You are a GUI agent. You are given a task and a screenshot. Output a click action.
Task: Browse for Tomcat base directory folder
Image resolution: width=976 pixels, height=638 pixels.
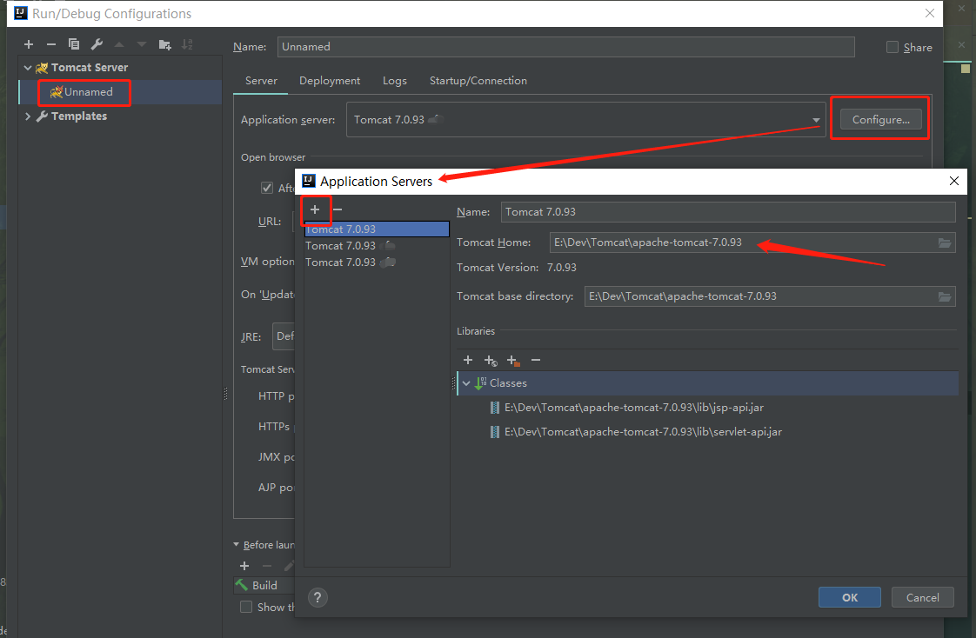coord(945,296)
